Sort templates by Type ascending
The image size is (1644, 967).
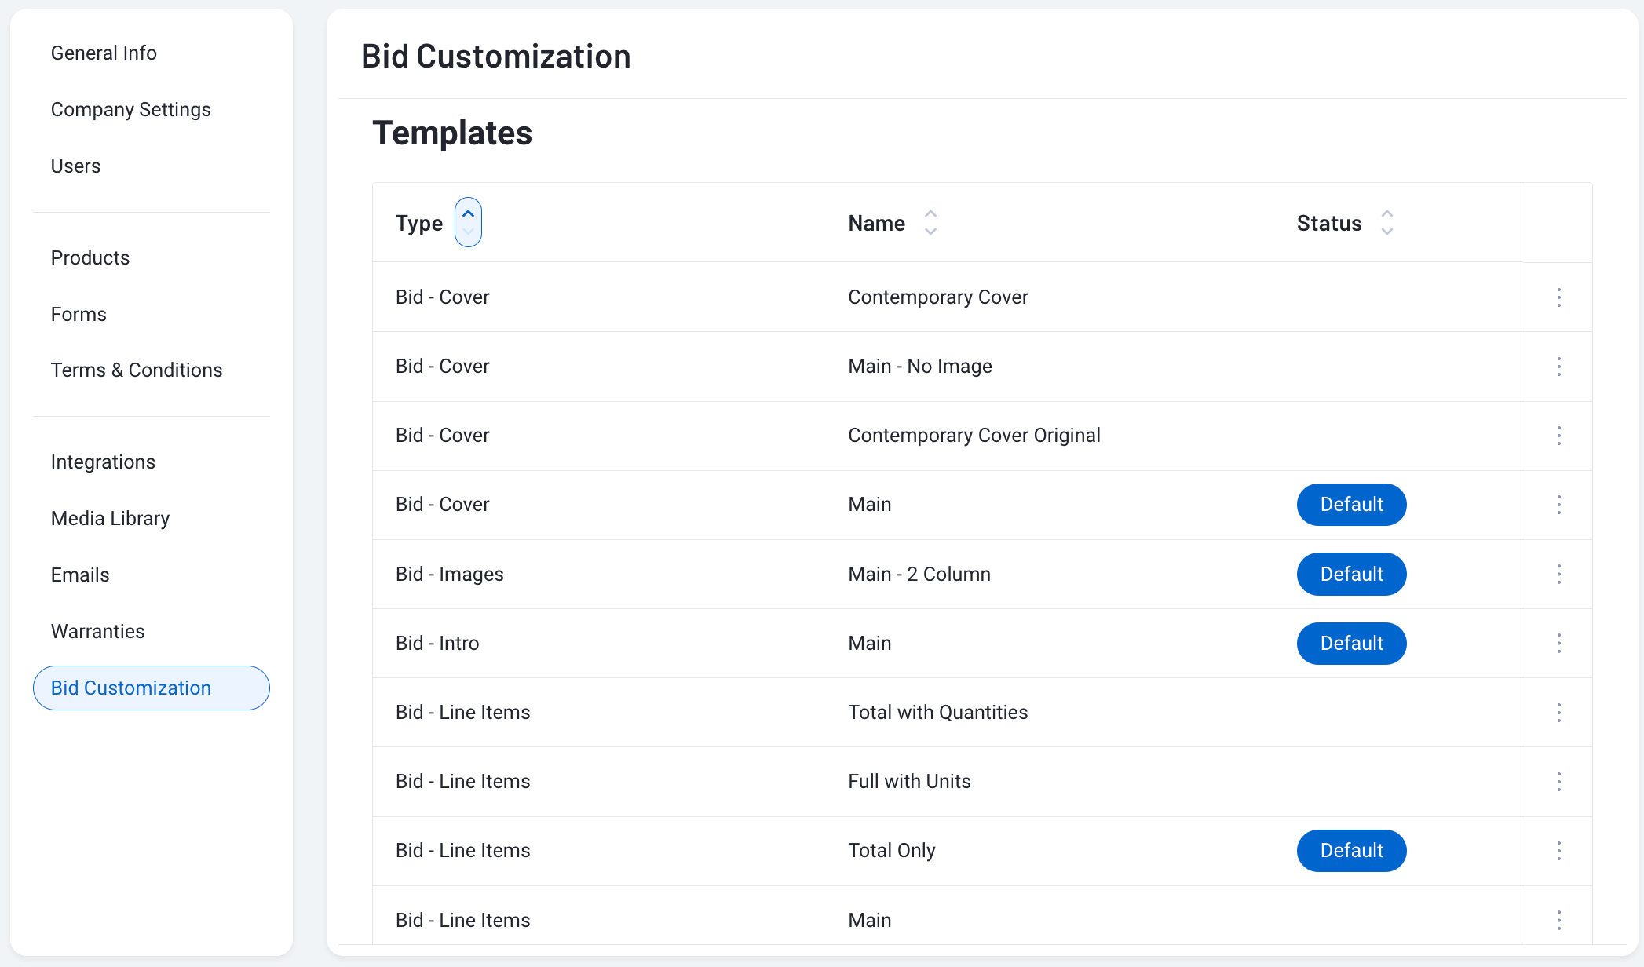(x=468, y=213)
